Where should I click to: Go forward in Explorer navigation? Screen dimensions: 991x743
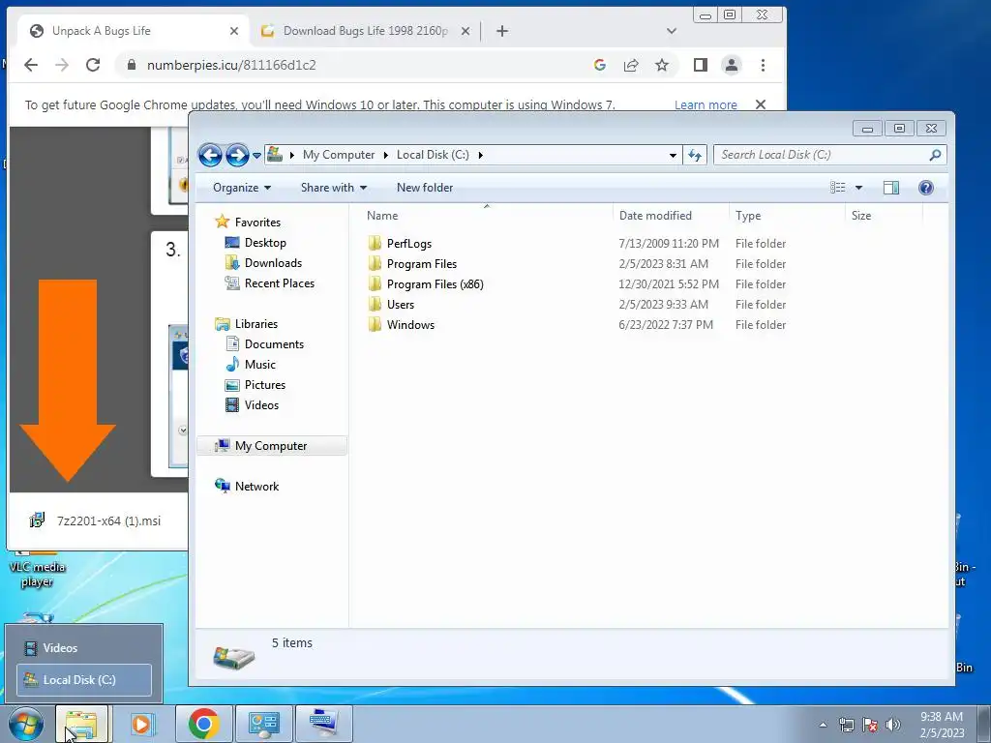coord(238,155)
